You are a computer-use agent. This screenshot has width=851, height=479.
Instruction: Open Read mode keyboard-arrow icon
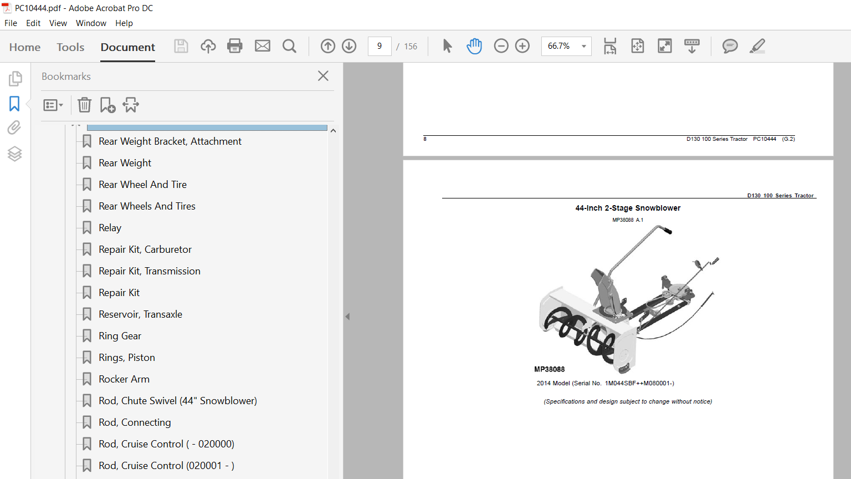tap(692, 46)
